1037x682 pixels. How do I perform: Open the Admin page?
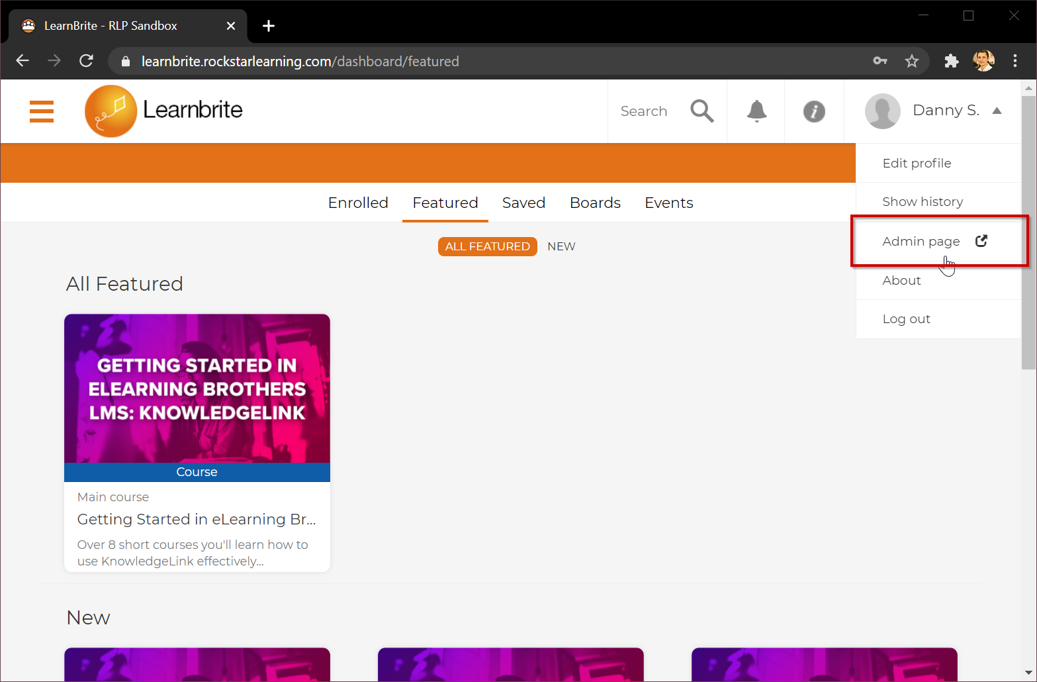pos(938,241)
